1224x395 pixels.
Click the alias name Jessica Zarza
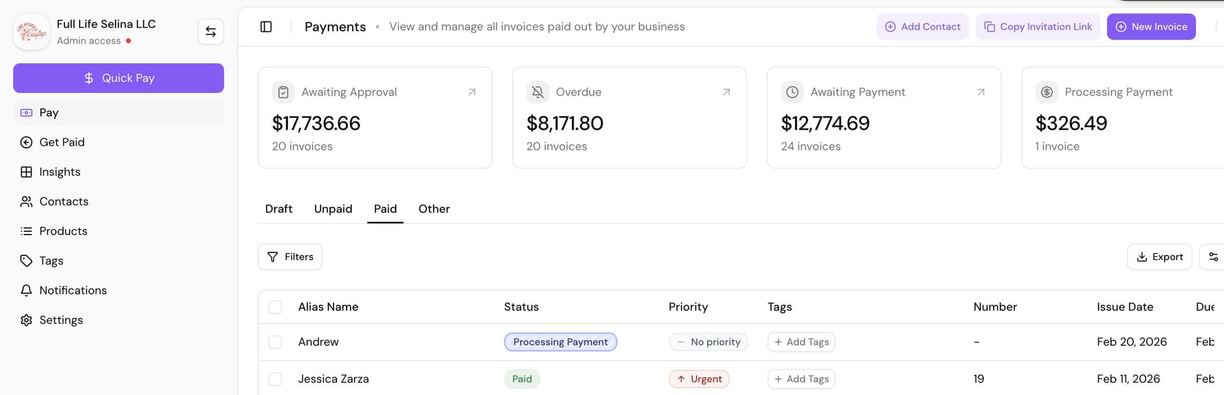point(333,379)
